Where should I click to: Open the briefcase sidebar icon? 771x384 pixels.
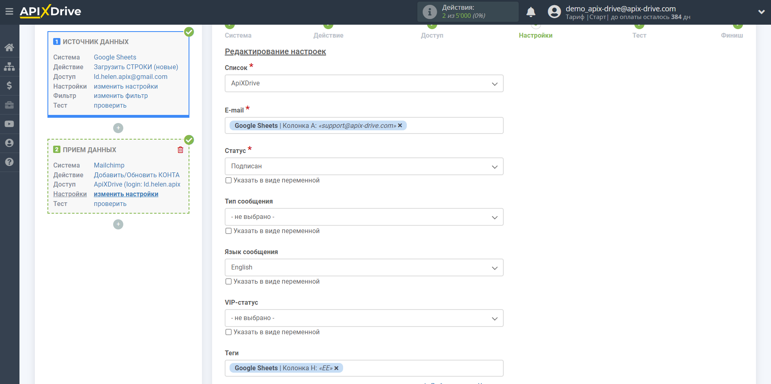9,105
